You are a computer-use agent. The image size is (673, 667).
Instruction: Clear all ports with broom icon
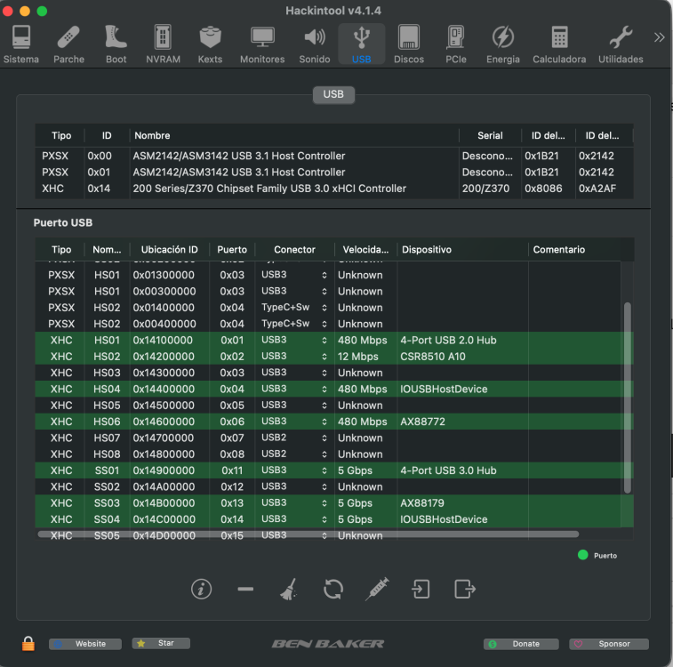point(289,589)
